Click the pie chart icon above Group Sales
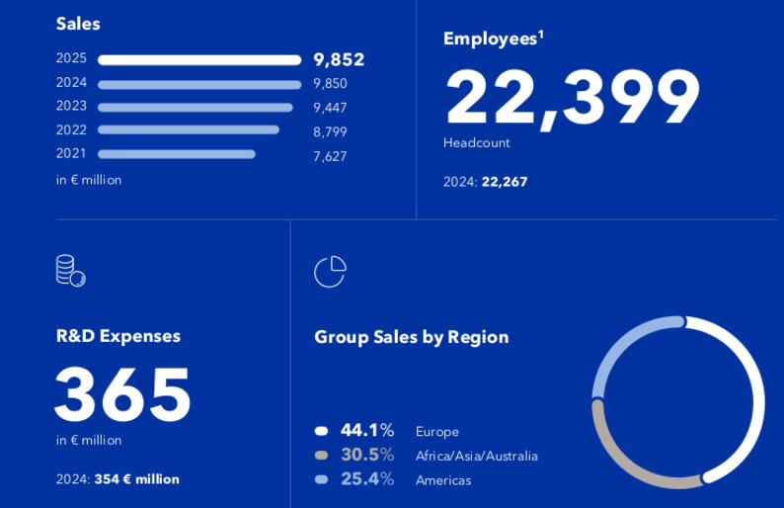Viewport: 784px width, 508px height. tap(330, 271)
